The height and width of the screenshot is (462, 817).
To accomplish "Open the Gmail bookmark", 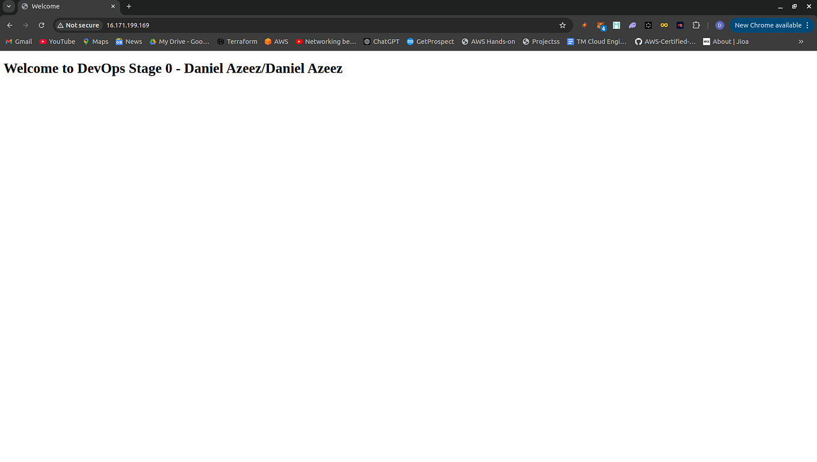I will [x=19, y=41].
